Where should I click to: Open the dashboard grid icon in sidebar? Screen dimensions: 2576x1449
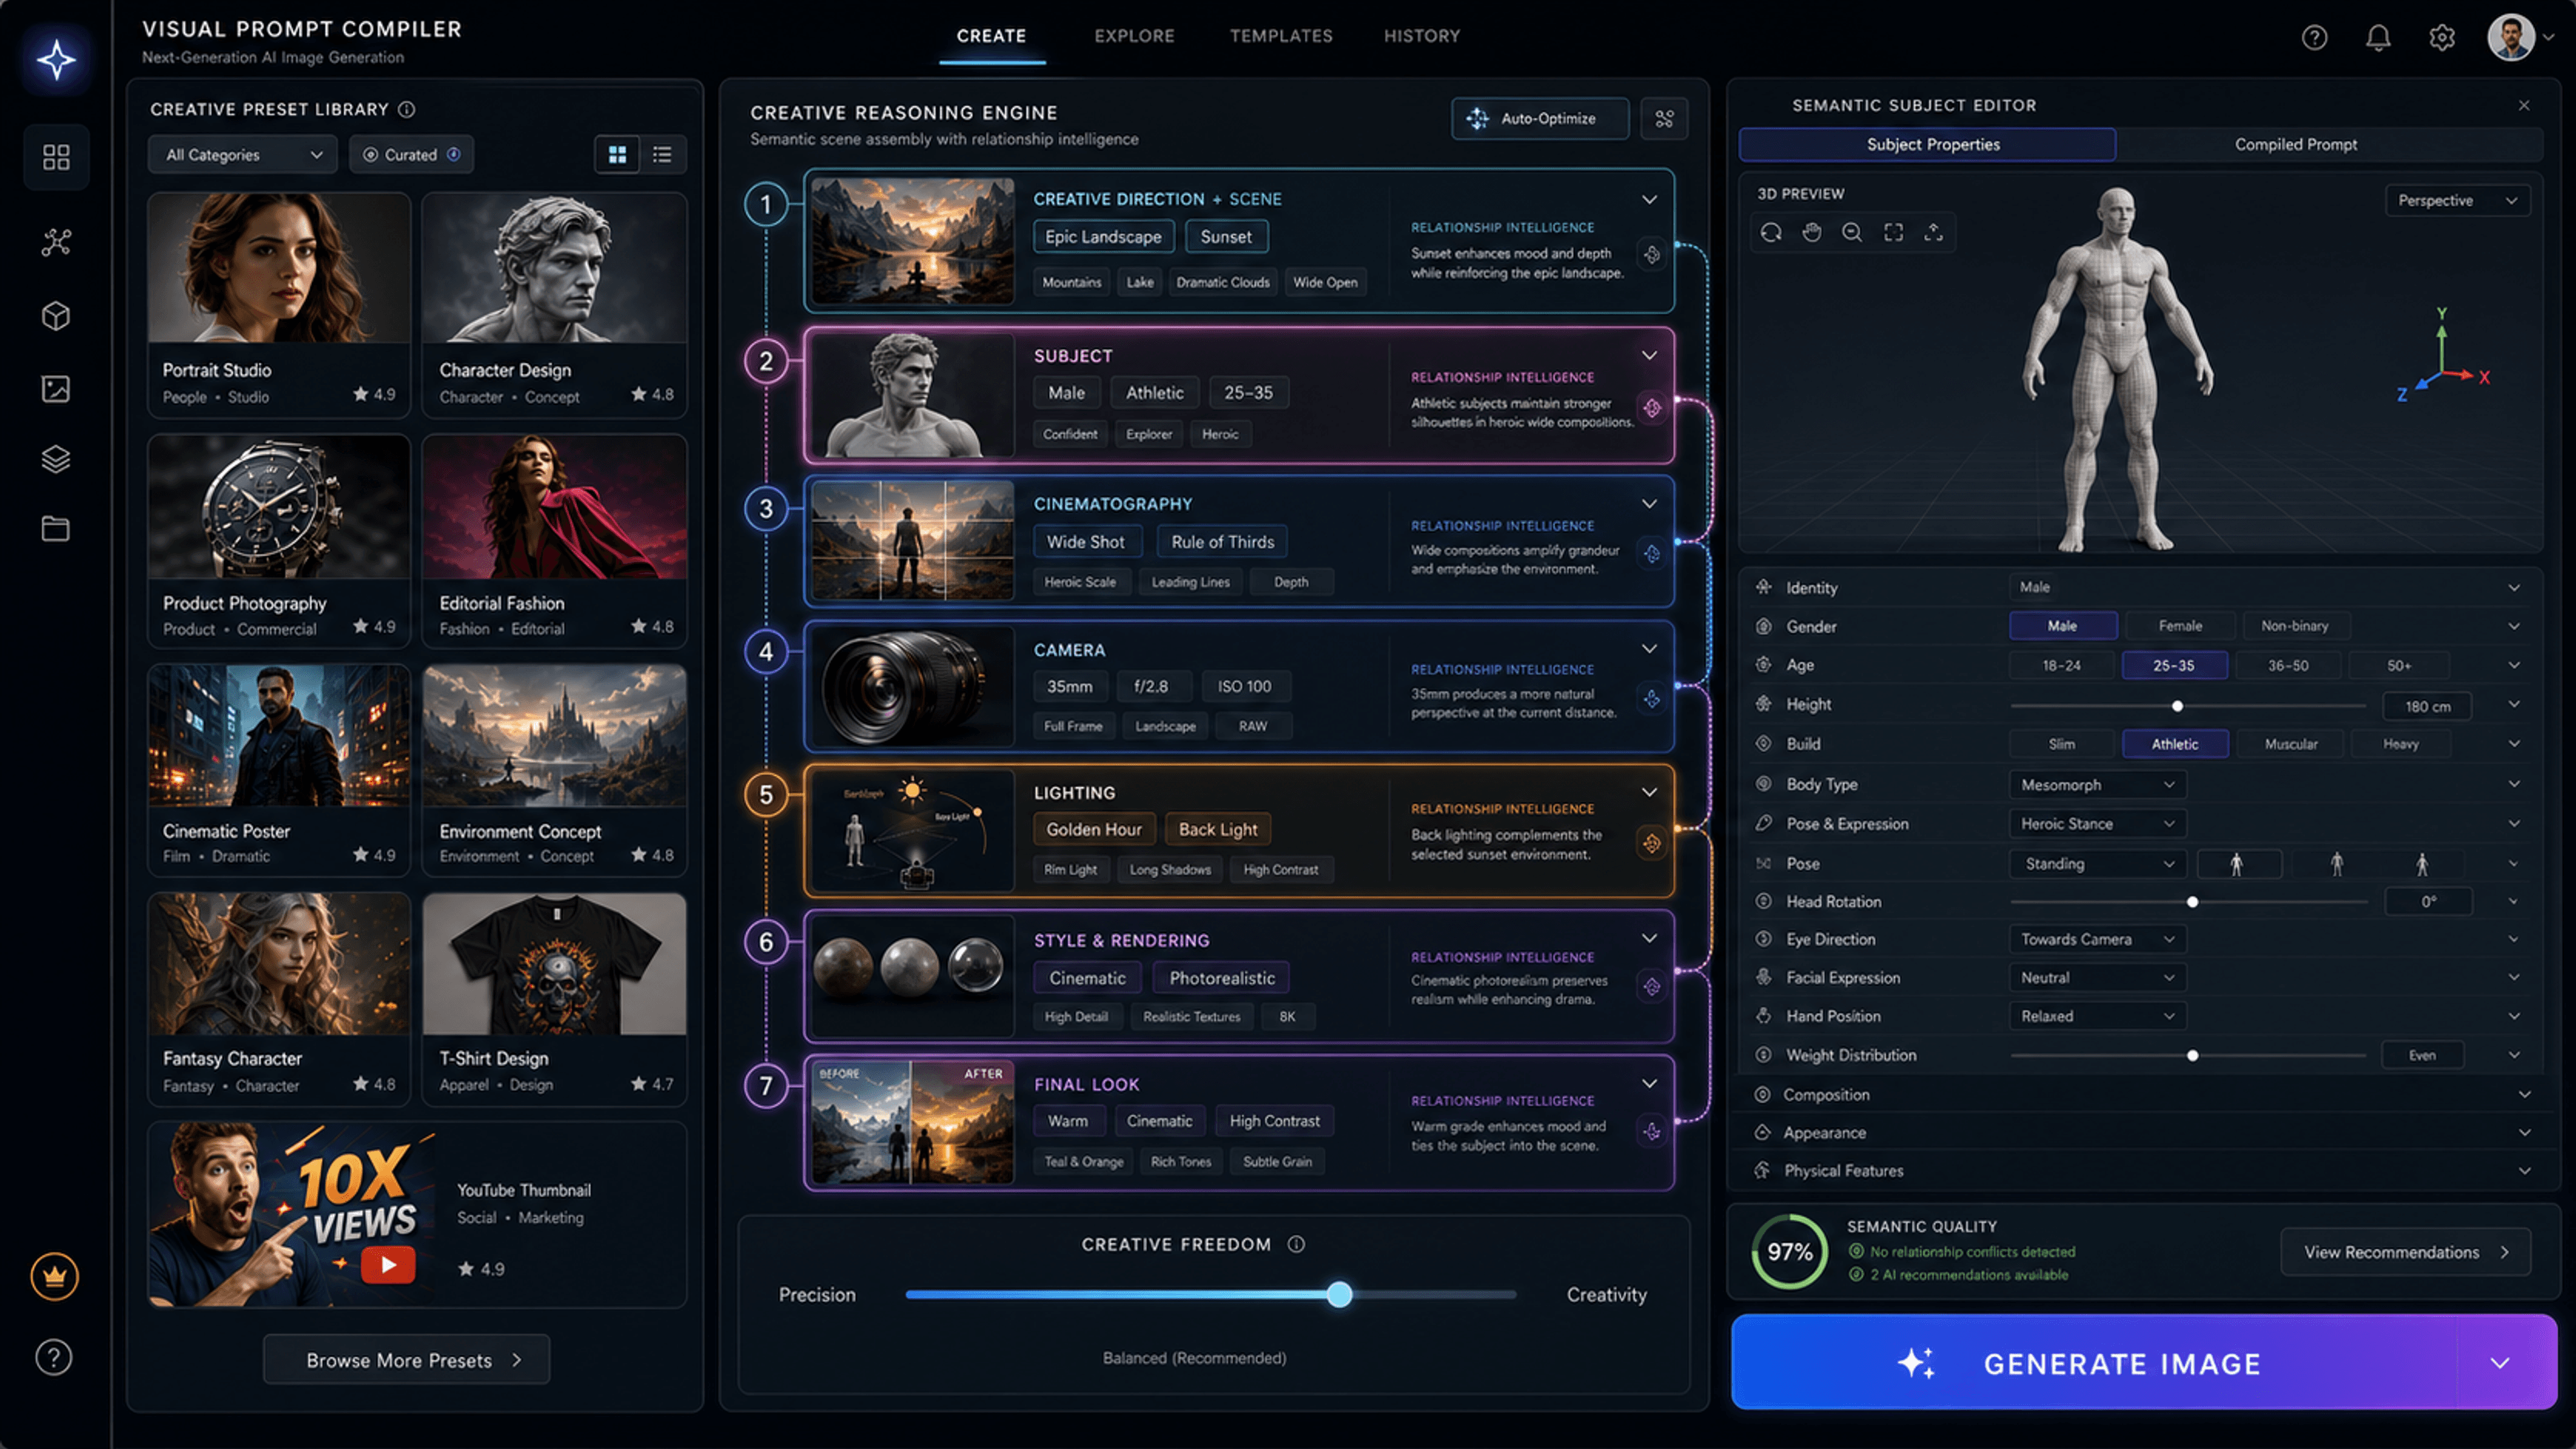point(56,157)
